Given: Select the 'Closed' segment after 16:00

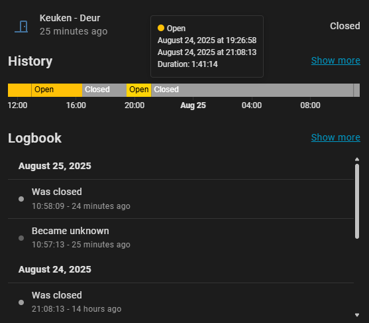Looking at the screenshot, I should click(x=104, y=90).
